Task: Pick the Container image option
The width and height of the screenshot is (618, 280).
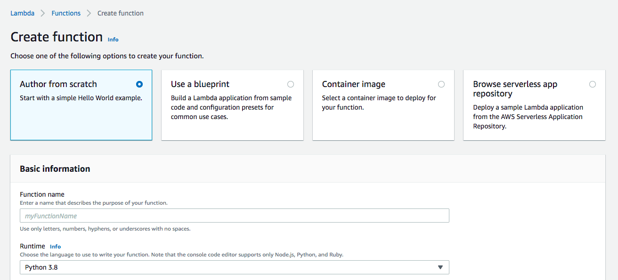Action: (x=441, y=84)
